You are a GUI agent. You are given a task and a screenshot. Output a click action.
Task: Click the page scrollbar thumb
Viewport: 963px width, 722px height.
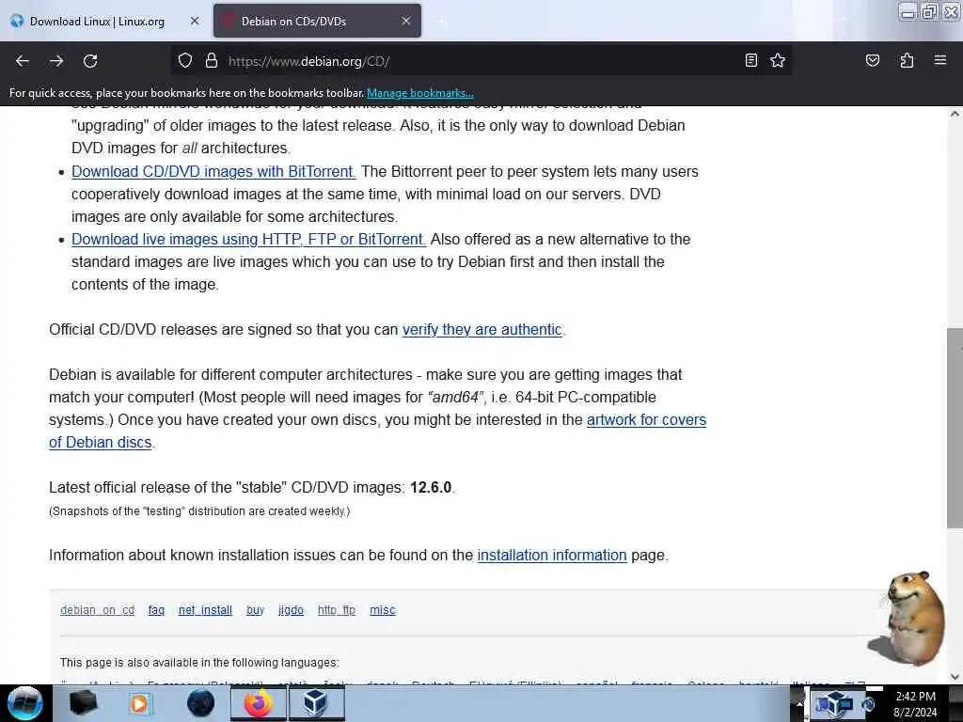pos(955,428)
